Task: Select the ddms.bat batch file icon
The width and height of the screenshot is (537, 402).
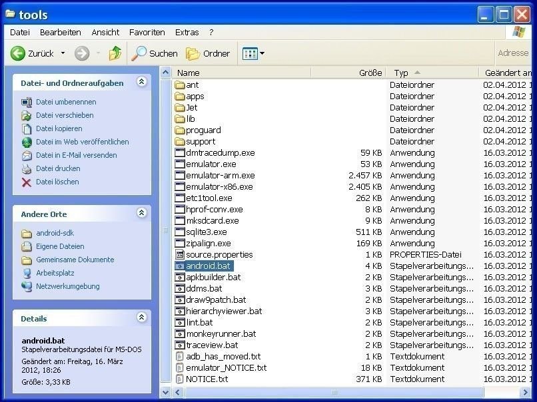Action: 180,288
